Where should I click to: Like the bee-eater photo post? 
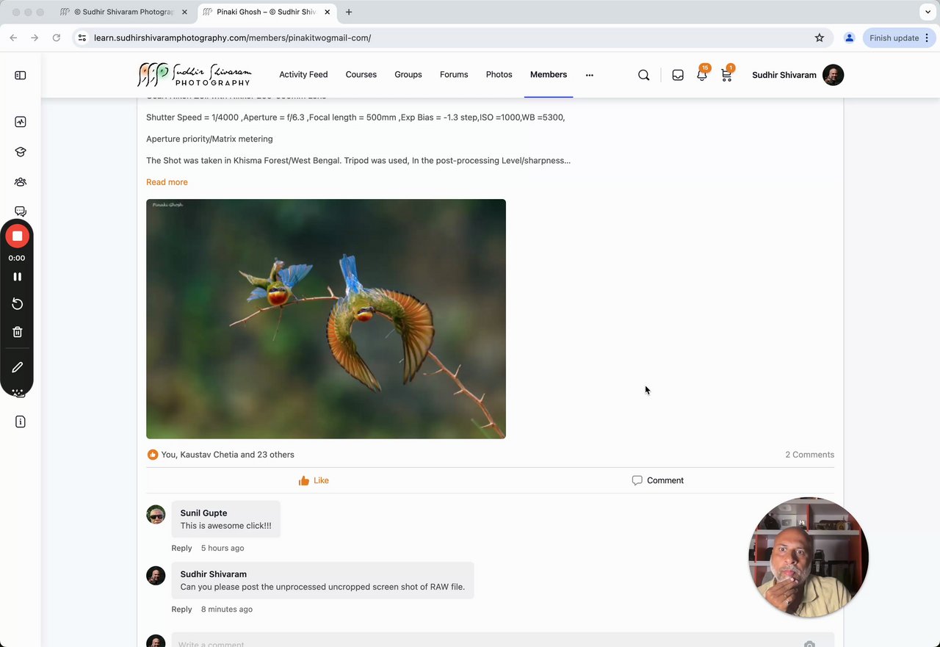(314, 480)
